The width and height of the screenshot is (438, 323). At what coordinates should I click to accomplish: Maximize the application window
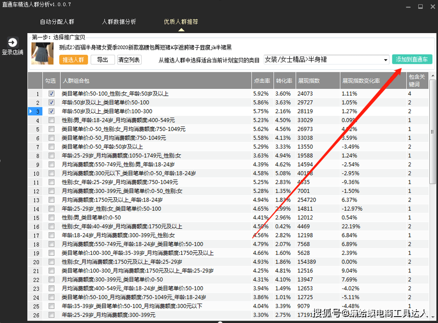tap(421, 6)
